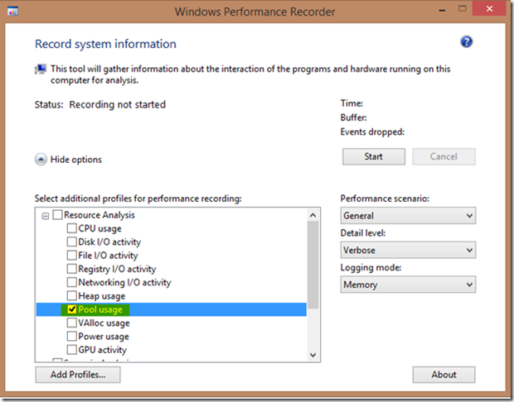Enable the GPU activity profile
Image resolution: width=514 pixels, height=402 pixels.
pyautogui.click(x=72, y=350)
